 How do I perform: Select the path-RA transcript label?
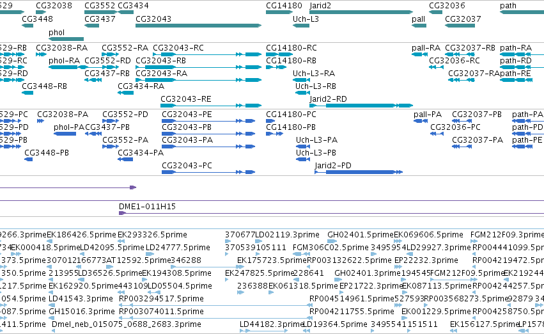pos(516,48)
